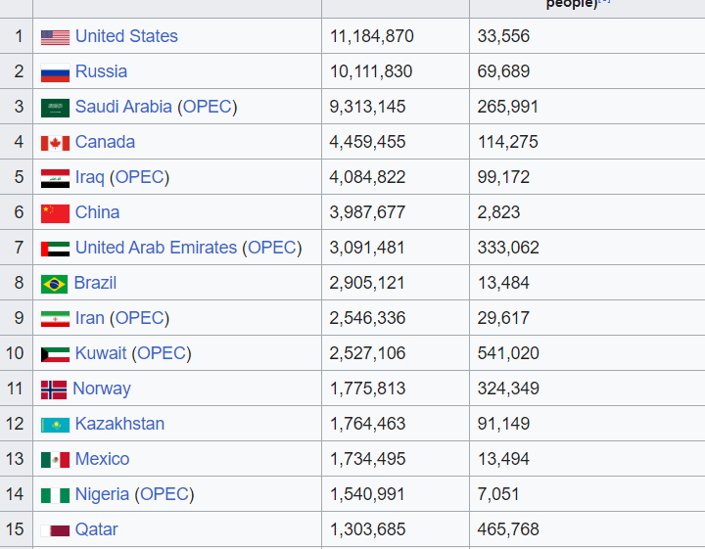The width and height of the screenshot is (705, 549).
Task: Select the value 1,303,685
Action: pos(367,529)
